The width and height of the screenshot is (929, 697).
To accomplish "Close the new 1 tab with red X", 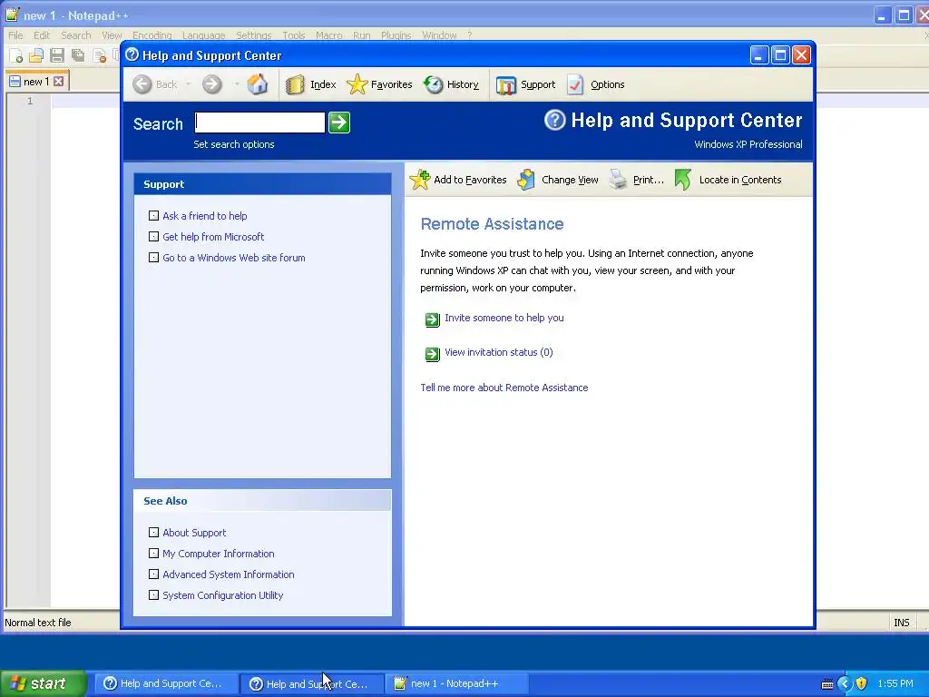I will pyautogui.click(x=59, y=82).
